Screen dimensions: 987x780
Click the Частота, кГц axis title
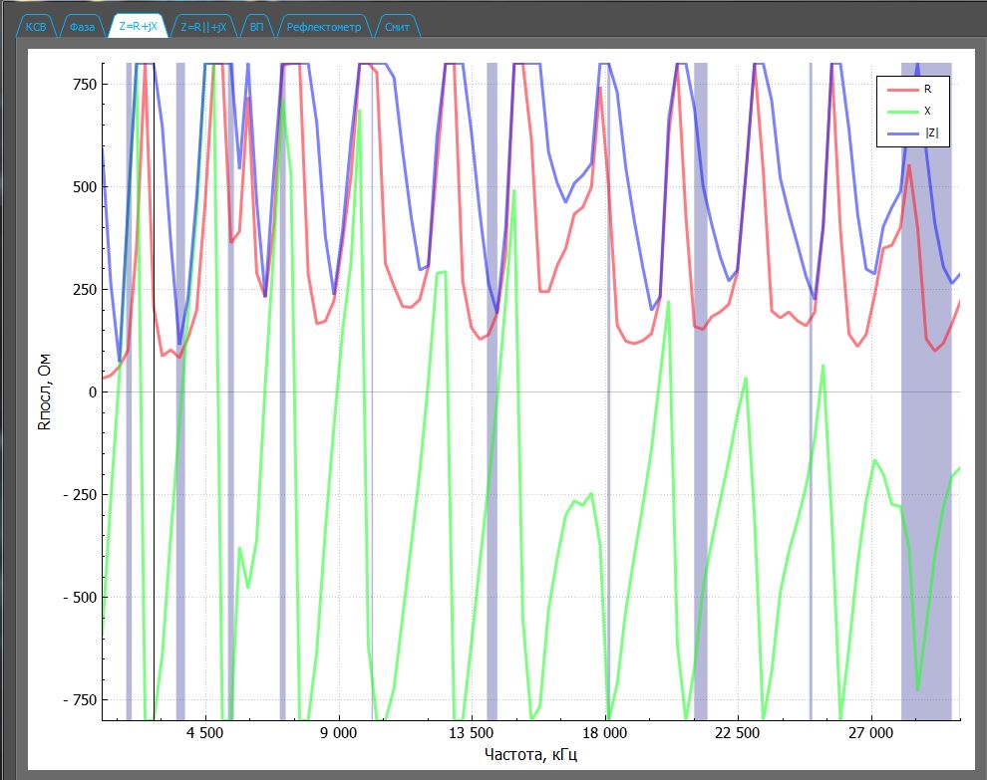(x=530, y=755)
